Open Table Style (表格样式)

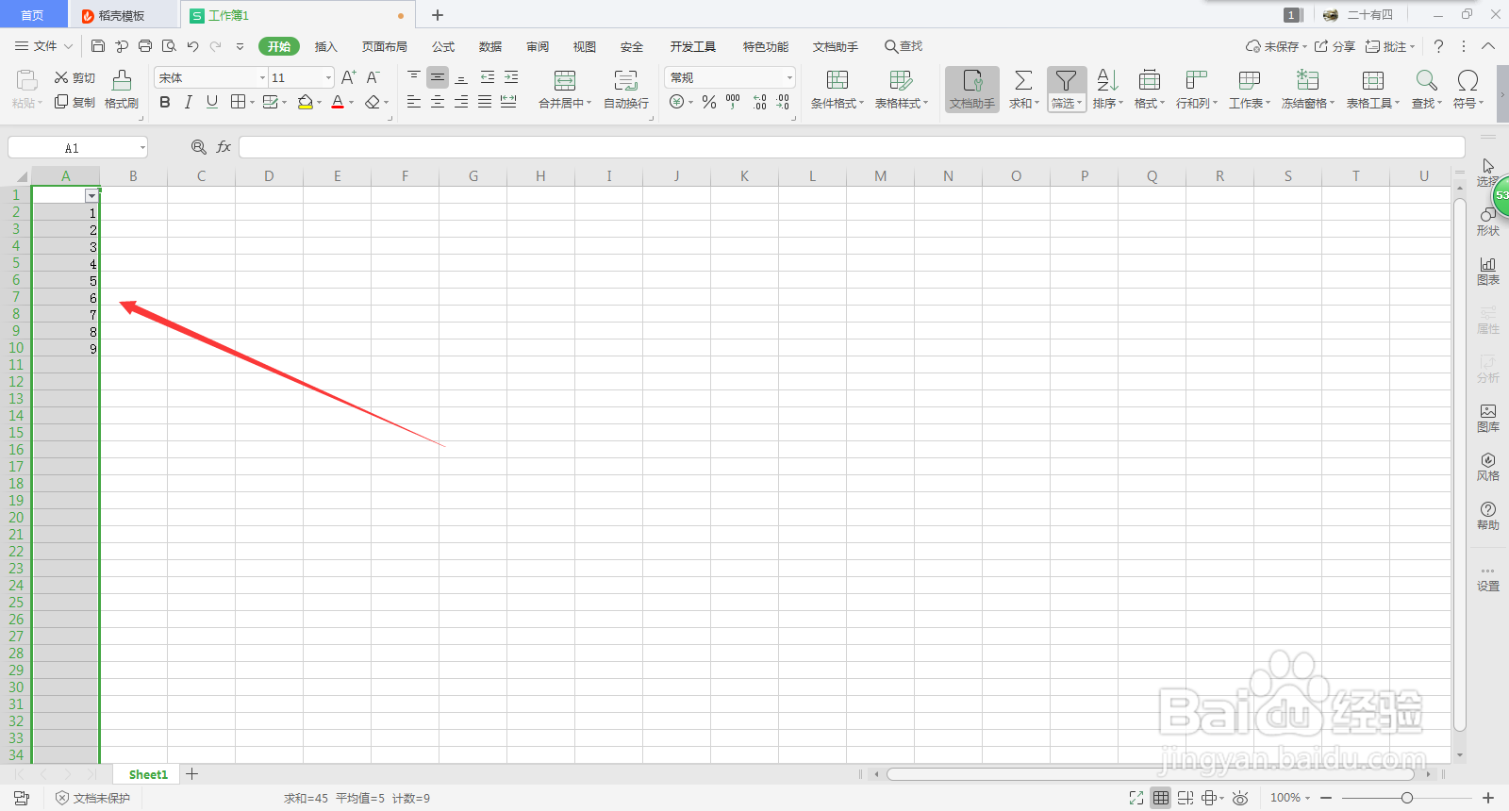point(902,90)
